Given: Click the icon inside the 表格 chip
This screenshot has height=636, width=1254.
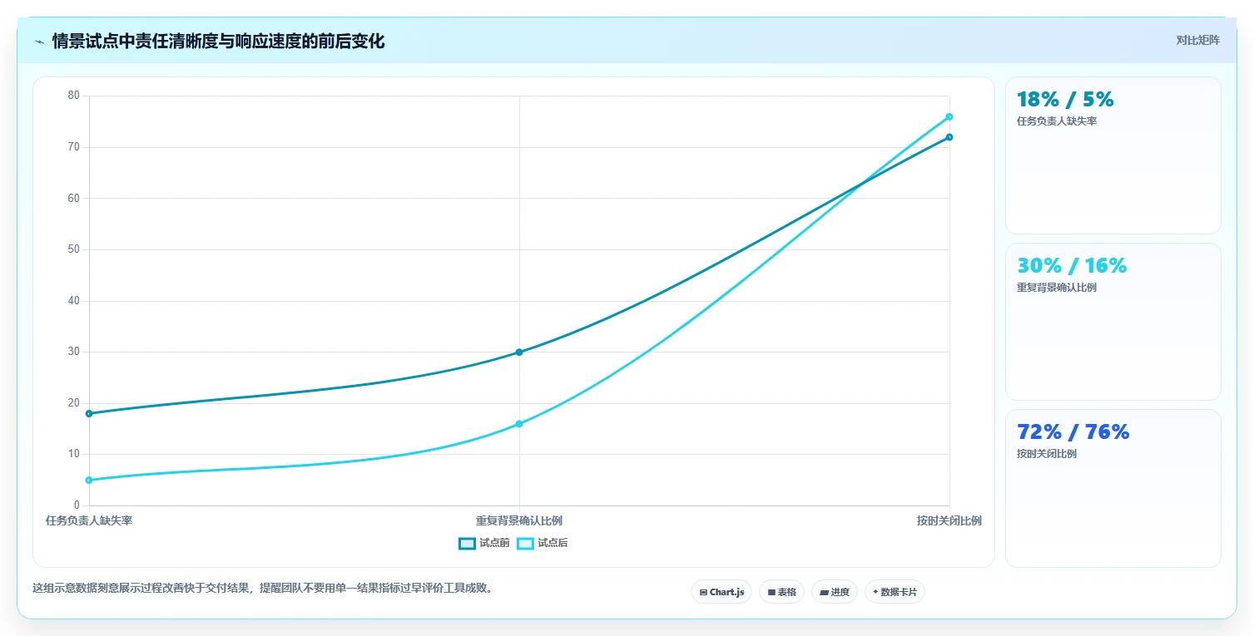Looking at the screenshot, I should pyautogui.click(x=771, y=593).
